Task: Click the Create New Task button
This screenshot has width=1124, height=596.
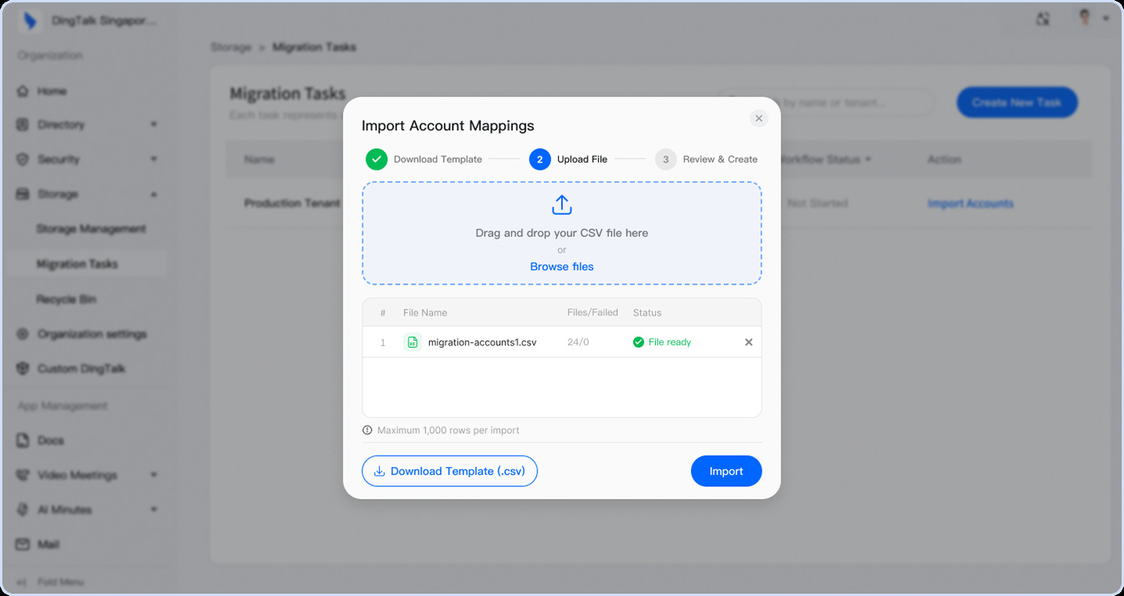Action: click(x=1017, y=103)
